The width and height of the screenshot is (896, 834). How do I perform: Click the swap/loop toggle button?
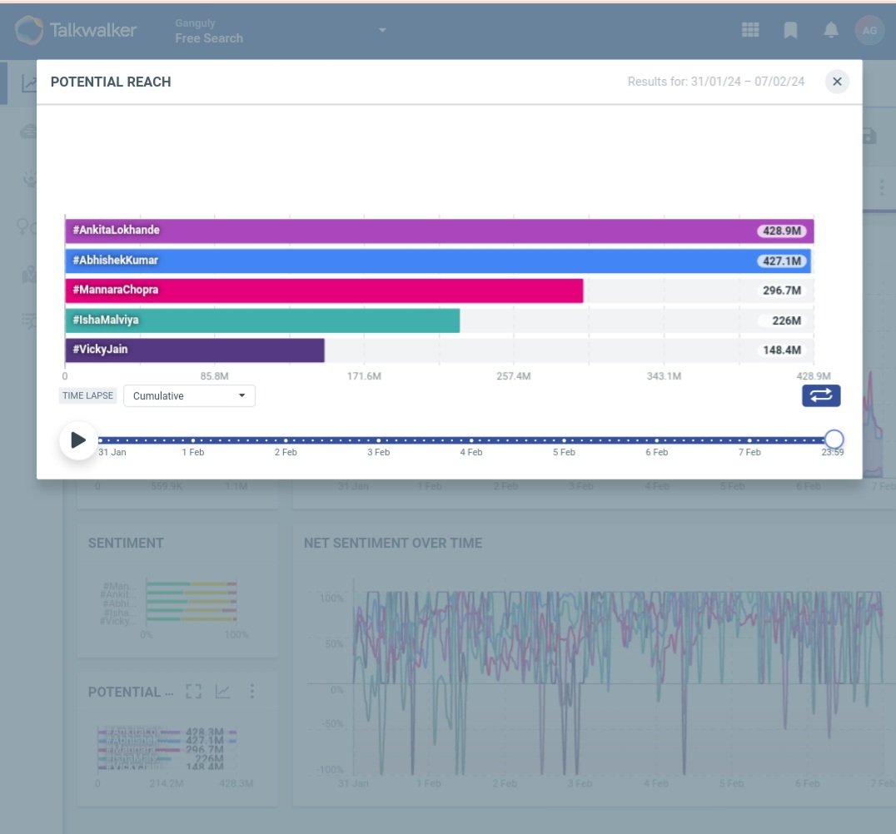tap(820, 395)
